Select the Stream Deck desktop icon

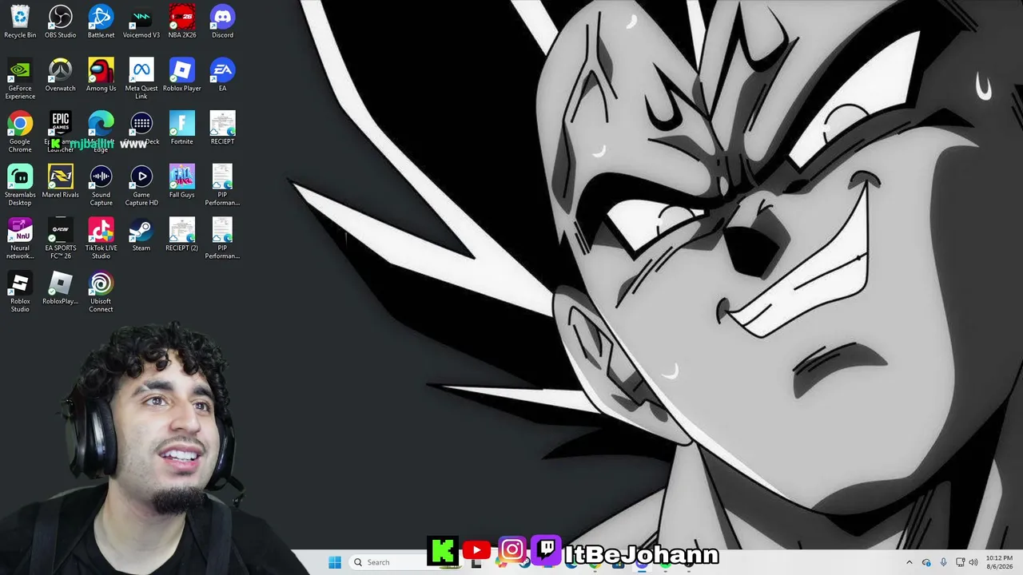(141, 129)
